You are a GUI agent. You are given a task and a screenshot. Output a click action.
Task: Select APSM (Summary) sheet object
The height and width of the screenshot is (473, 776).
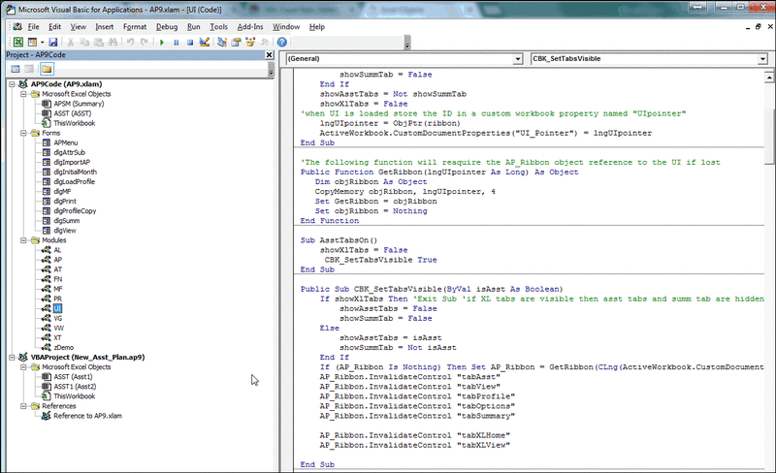tap(79, 104)
